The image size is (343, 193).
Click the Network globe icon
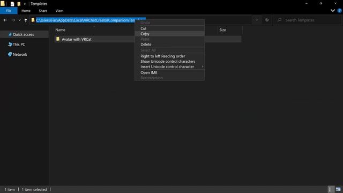click(x=10, y=54)
